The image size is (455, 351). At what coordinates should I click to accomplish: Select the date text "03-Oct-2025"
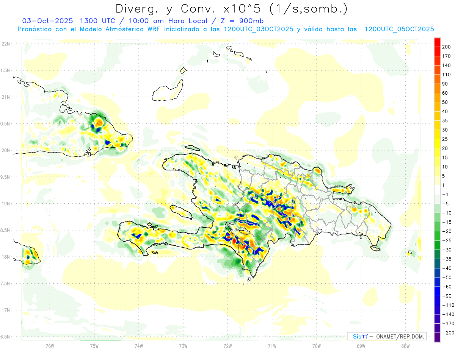47,21
